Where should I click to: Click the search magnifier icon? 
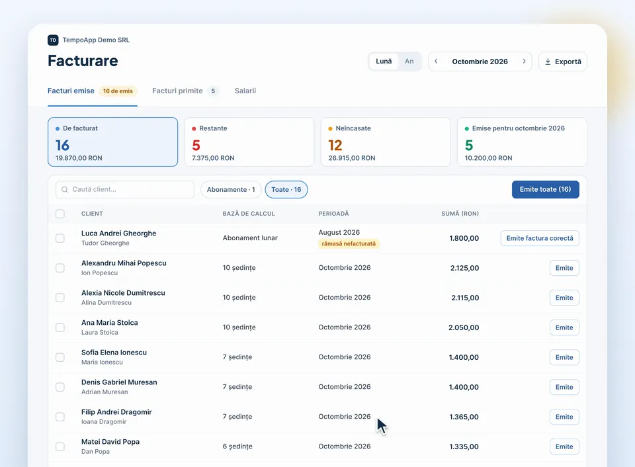pos(65,190)
